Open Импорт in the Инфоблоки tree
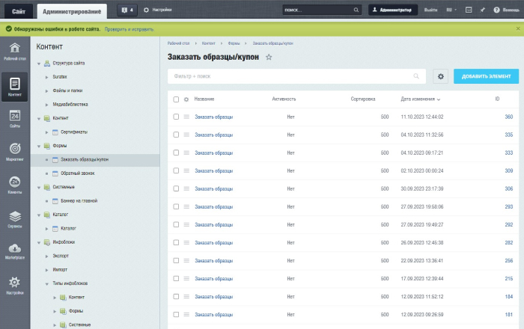Viewport: 524px width, 329px height. coord(60,270)
